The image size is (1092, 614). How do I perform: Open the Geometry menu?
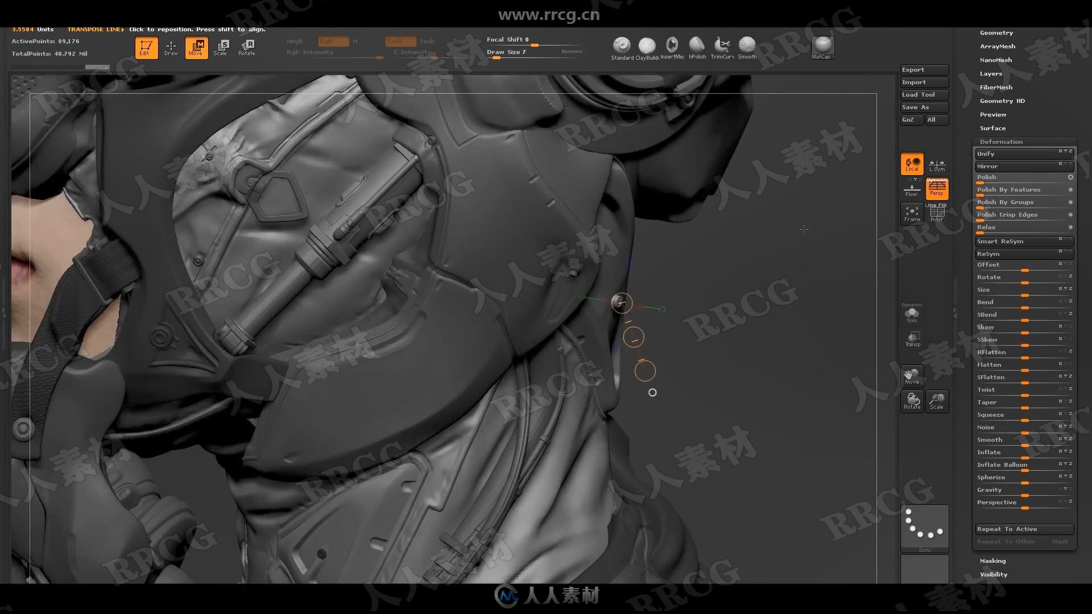click(996, 32)
